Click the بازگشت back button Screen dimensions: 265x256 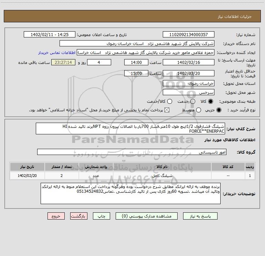[79, 216]
